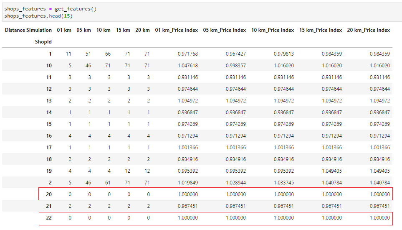Click the 05 km column header
Image resolution: width=402 pixels, height=230 pixels.
tap(83, 30)
